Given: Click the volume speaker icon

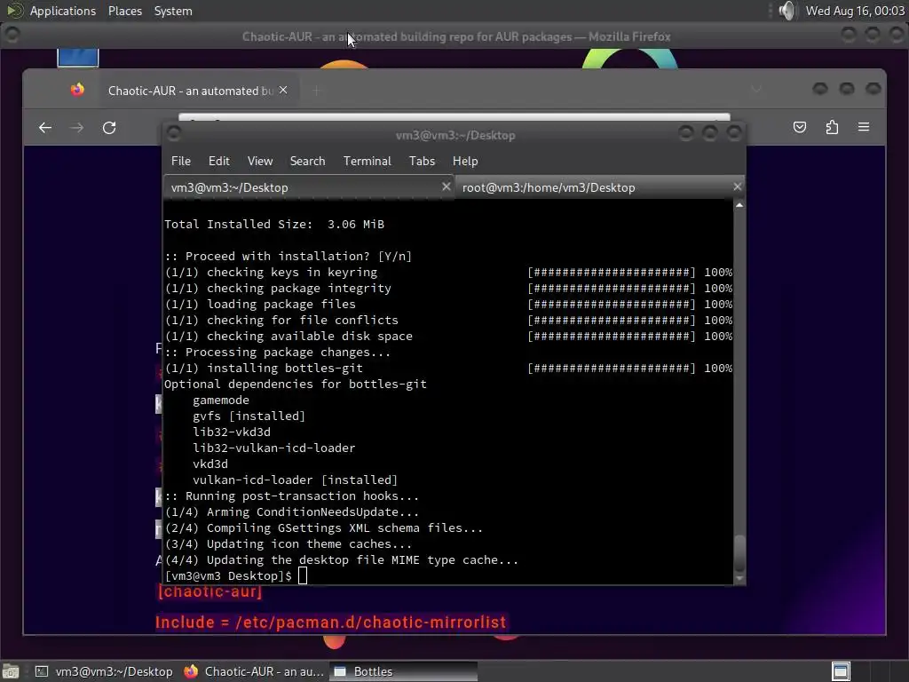Looking at the screenshot, I should coord(786,11).
